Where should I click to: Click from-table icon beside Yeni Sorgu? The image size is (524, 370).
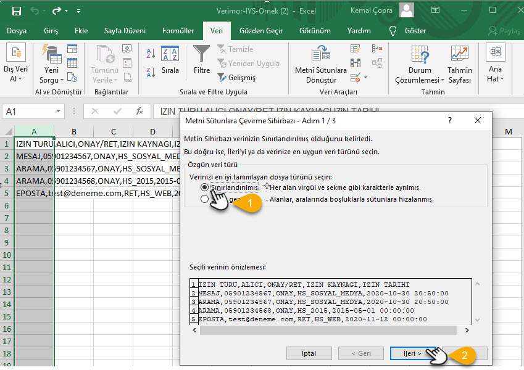pyautogui.click(x=72, y=63)
